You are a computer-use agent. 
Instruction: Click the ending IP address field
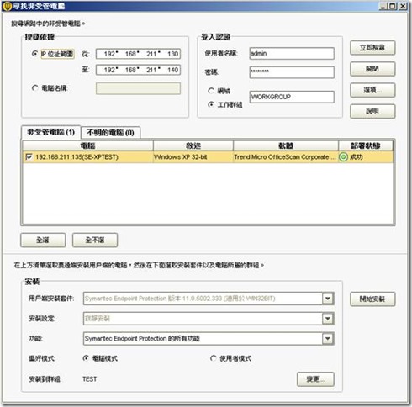(x=138, y=70)
